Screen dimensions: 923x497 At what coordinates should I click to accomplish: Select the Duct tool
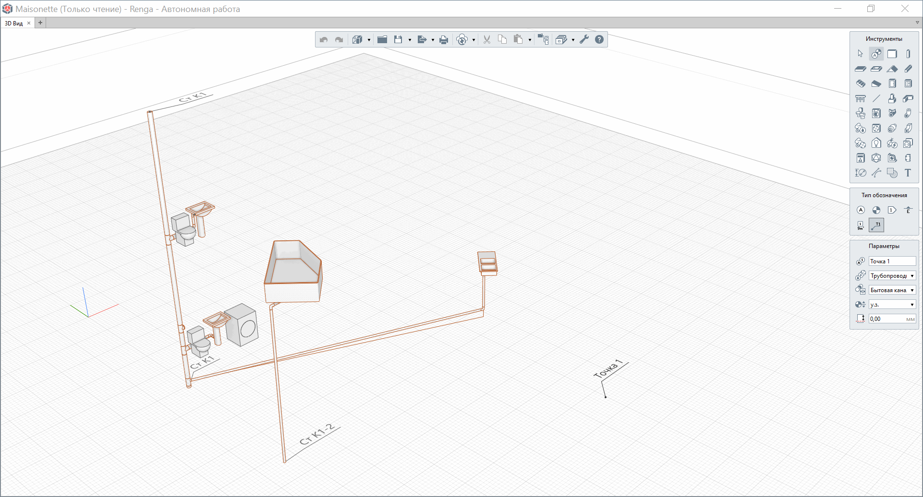pos(908,128)
